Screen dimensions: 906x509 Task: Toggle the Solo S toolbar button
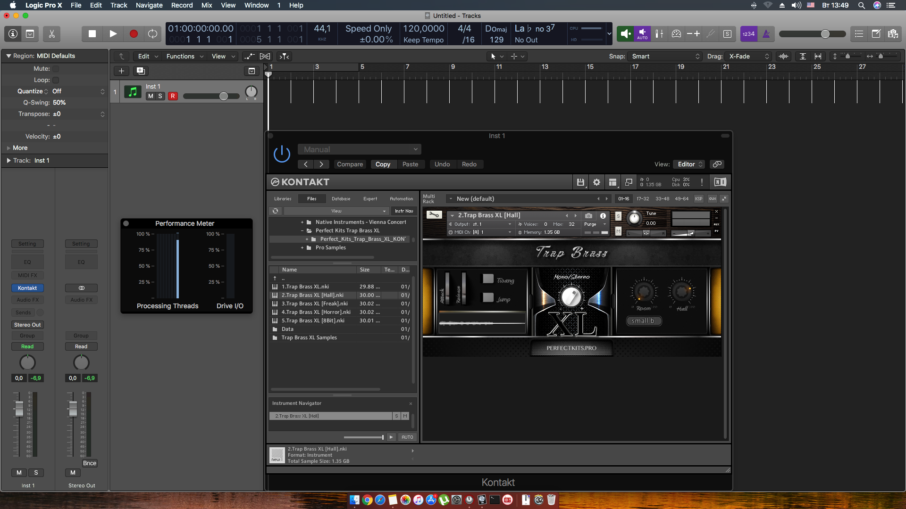727,34
